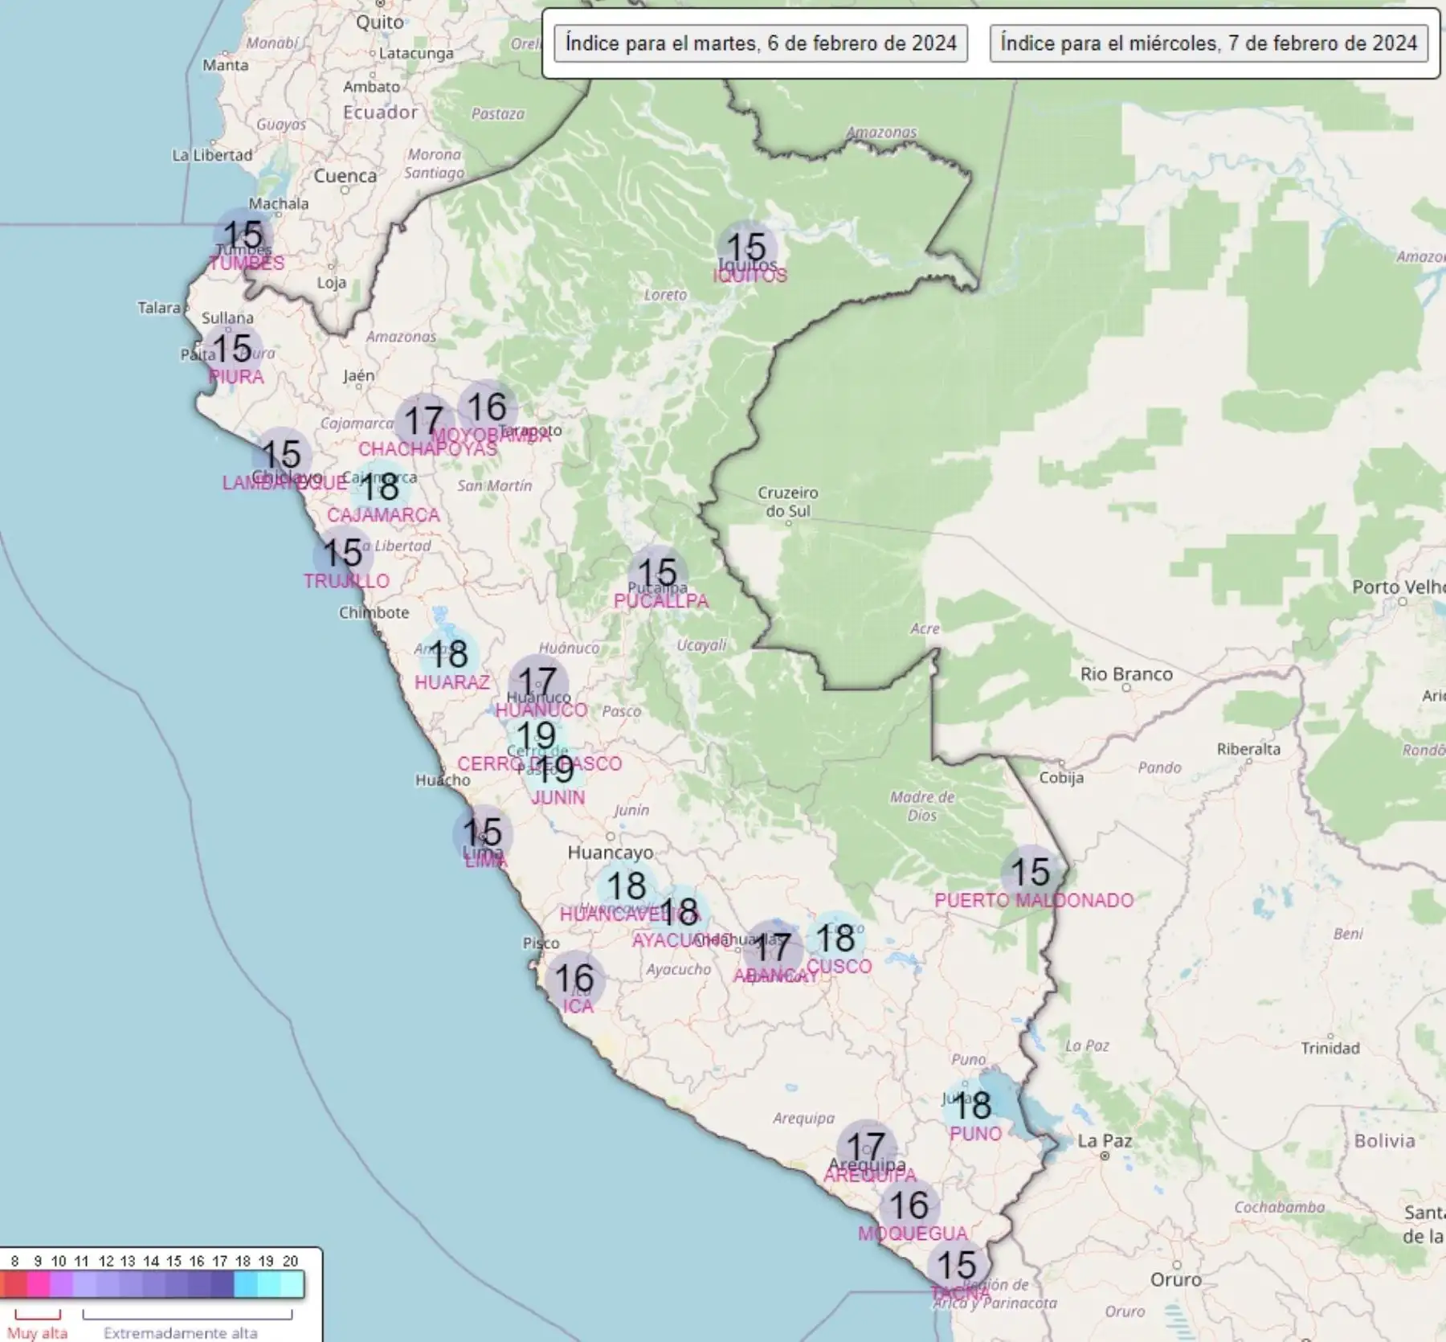1446x1342 pixels.
Task: Select the Huaraz marker showing 18
Action: coord(448,655)
